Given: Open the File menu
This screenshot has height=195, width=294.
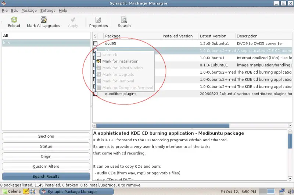Looking at the screenshot, I should 5,11.
